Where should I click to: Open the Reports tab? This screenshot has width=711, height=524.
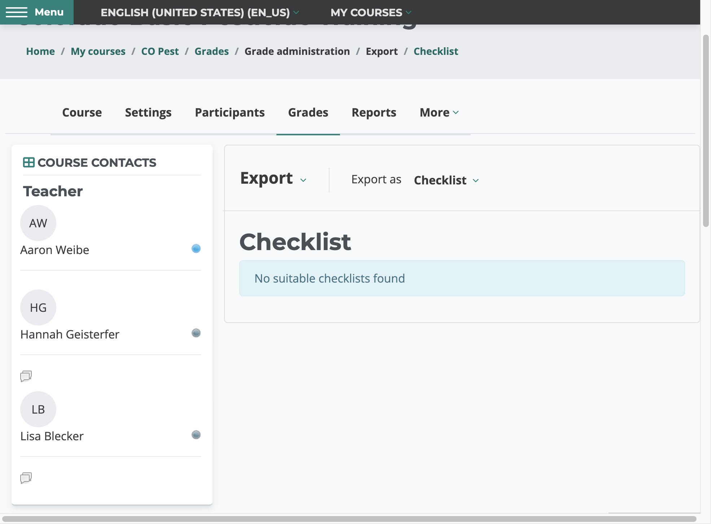tap(374, 113)
